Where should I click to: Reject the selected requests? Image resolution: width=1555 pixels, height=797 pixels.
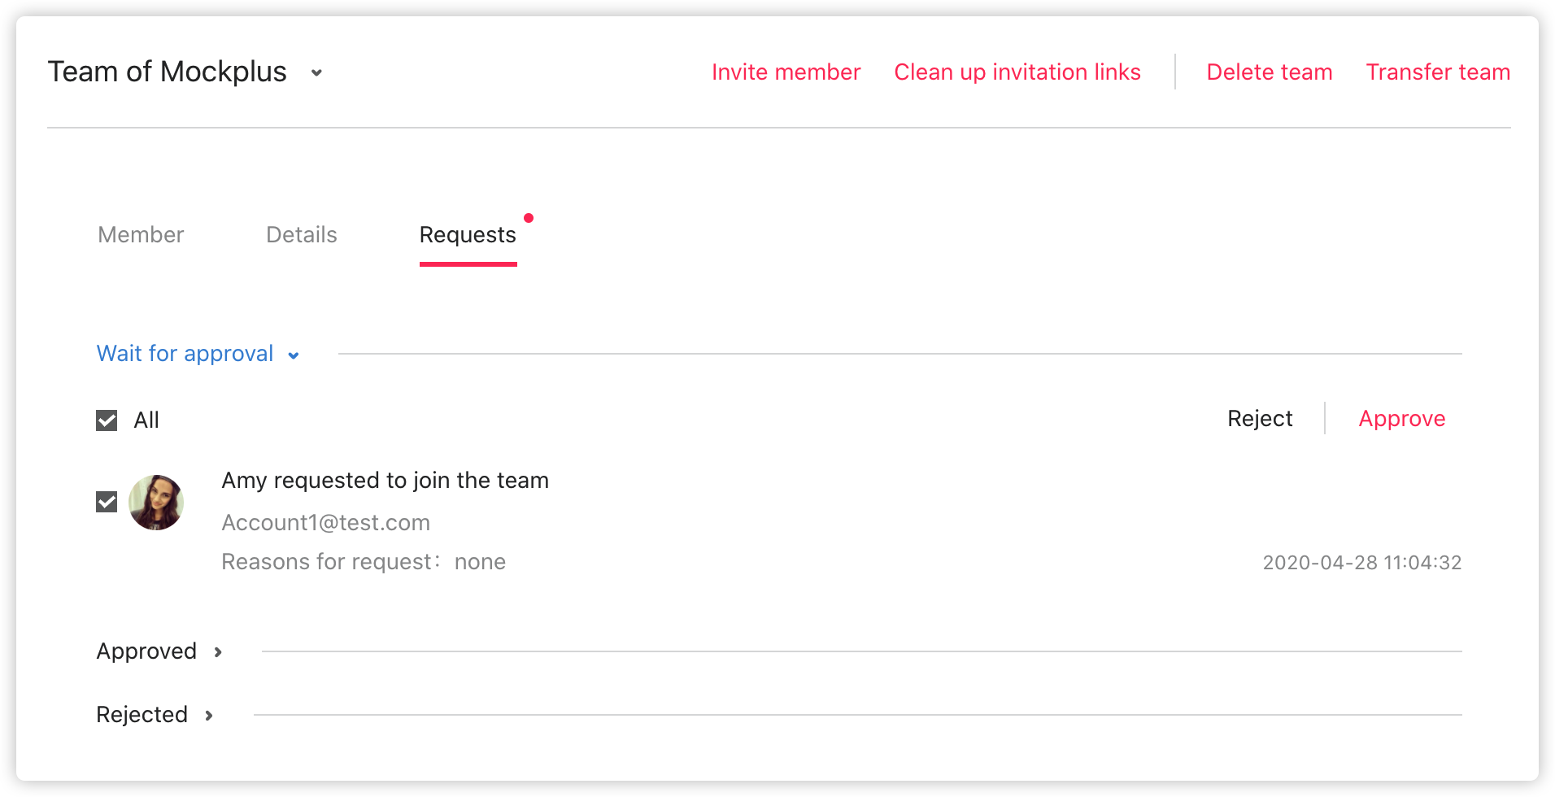tap(1260, 419)
